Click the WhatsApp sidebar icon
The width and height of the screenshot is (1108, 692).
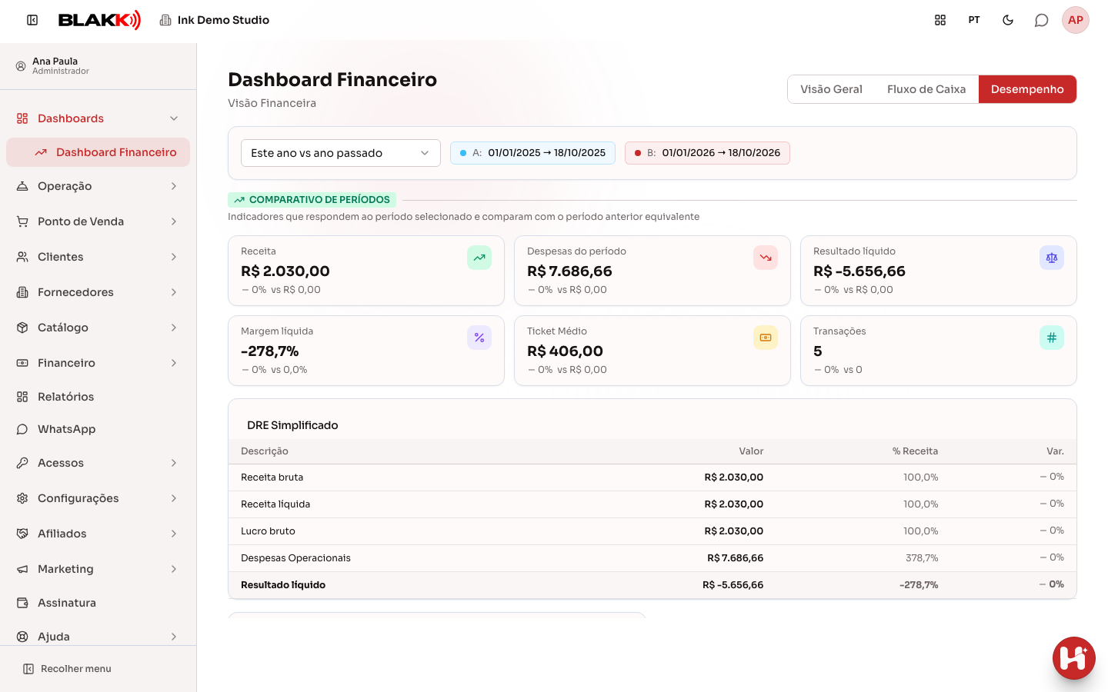[x=22, y=429]
